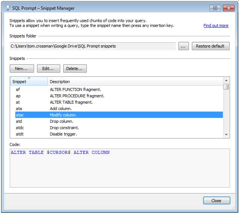The width and height of the screenshot is (239, 213).
Task: Click description ALTER FUNCTION fragment.
Action: [75, 89]
